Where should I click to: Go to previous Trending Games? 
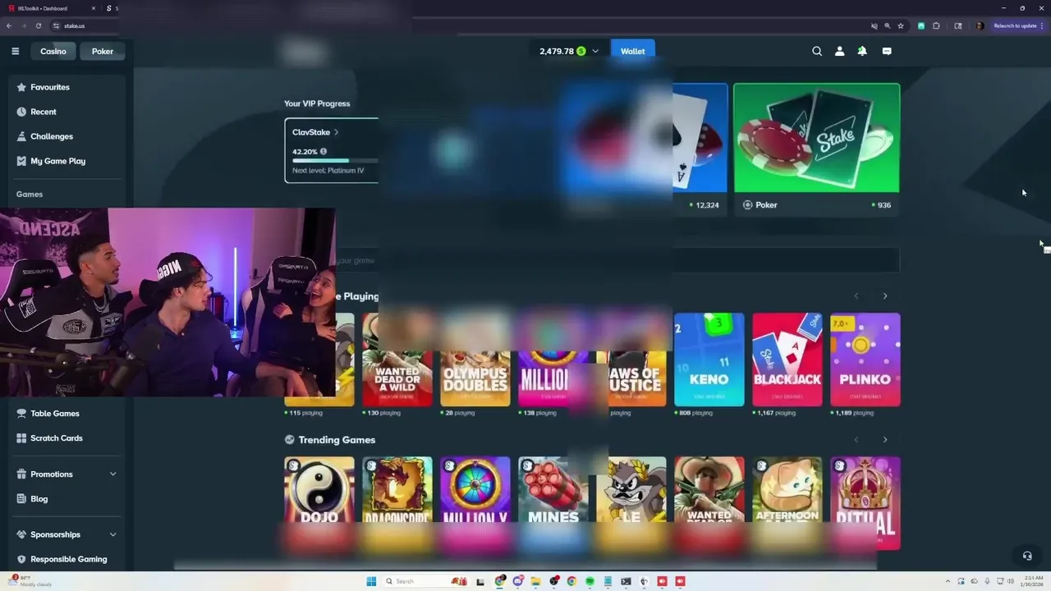pyautogui.click(x=856, y=440)
